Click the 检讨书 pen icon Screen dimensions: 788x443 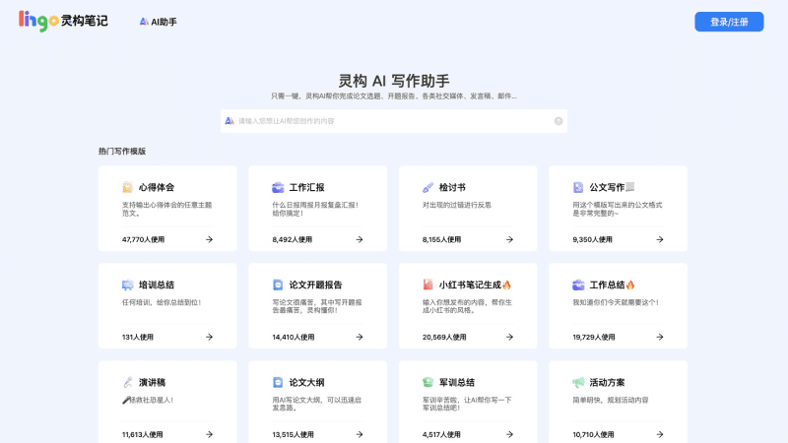click(x=427, y=187)
